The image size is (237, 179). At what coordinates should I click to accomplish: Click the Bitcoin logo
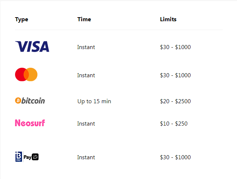(30, 101)
